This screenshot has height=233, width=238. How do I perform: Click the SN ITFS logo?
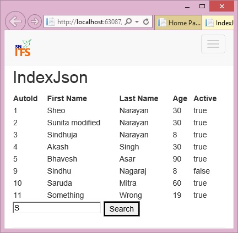[23, 48]
